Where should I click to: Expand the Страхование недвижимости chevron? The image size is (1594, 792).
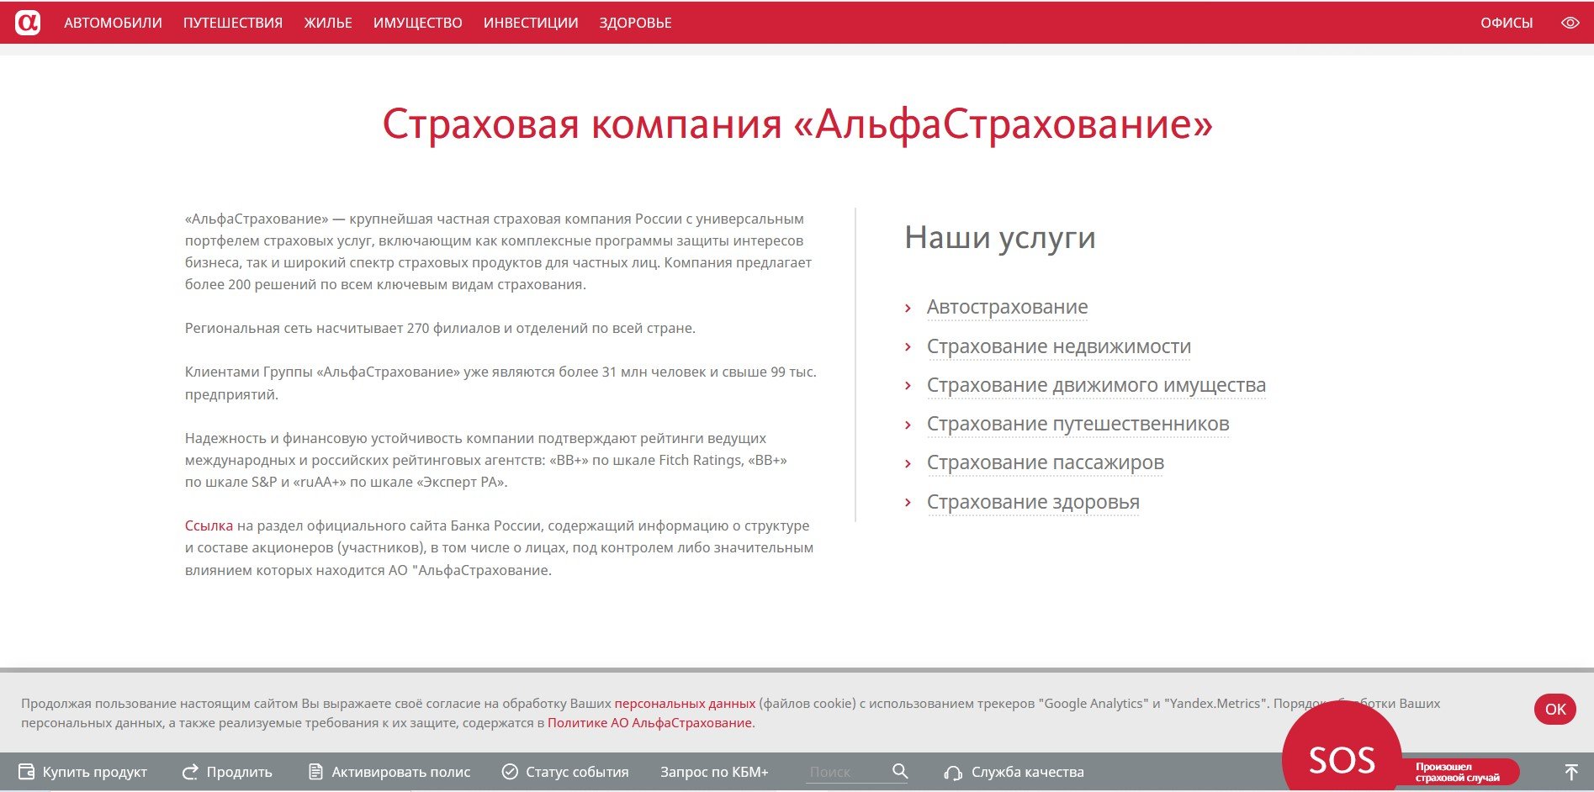coord(908,347)
